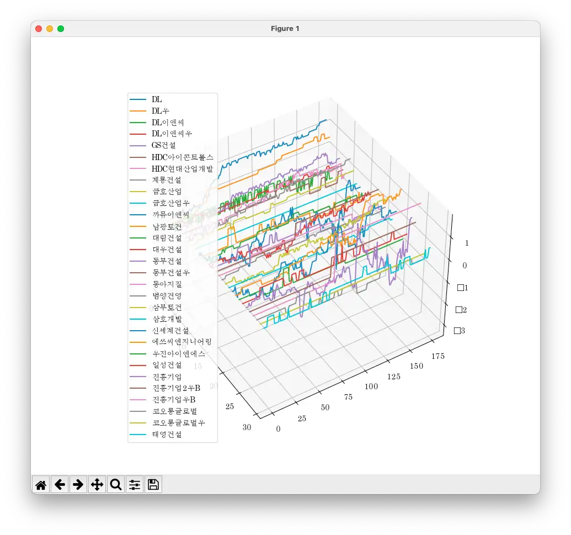Image resolution: width=571 pixels, height=535 pixels.
Task: Click legend entry '우진아이엔에스'
Action: coord(178,353)
